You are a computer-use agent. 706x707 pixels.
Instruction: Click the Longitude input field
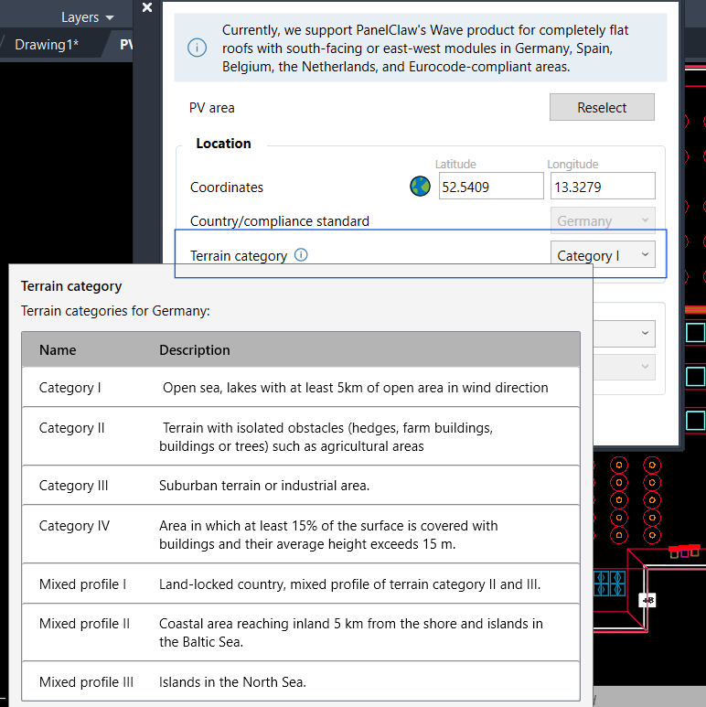click(602, 187)
